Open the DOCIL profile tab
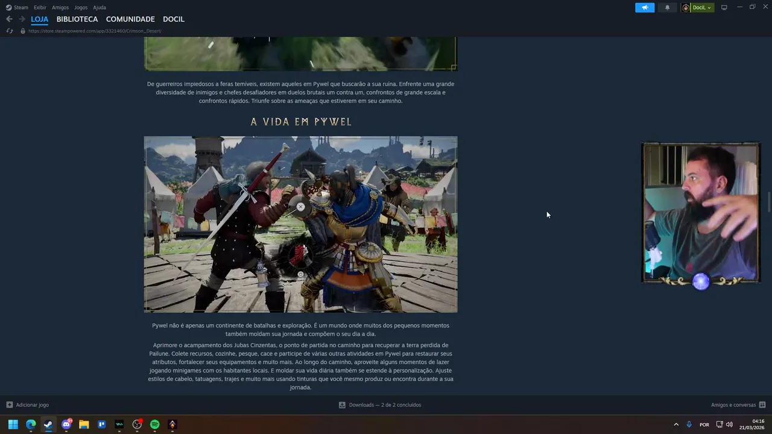 pos(174,19)
